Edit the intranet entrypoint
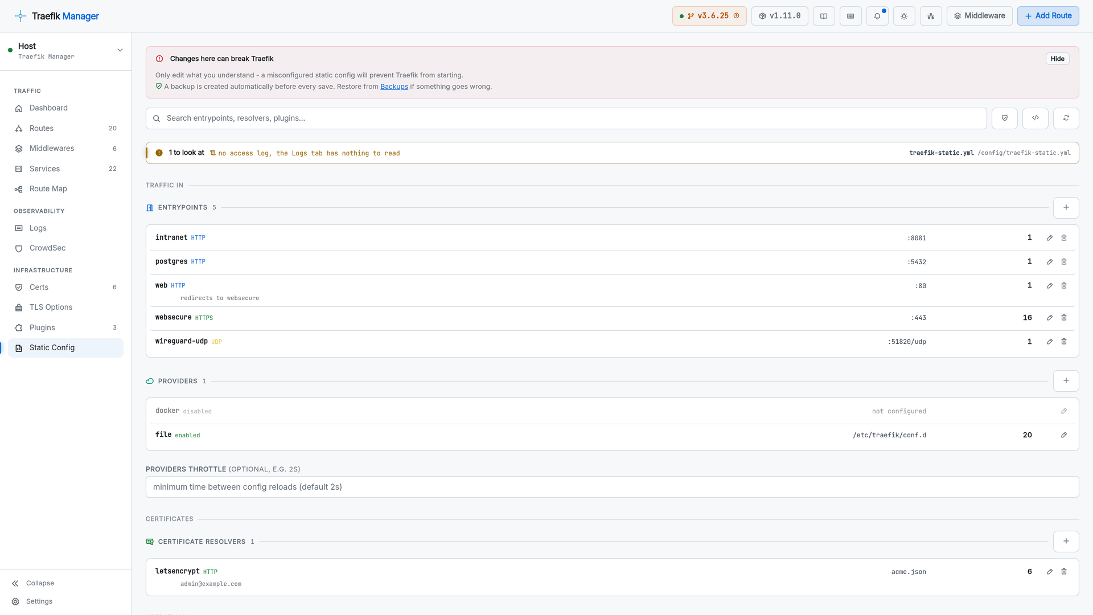 (1050, 238)
